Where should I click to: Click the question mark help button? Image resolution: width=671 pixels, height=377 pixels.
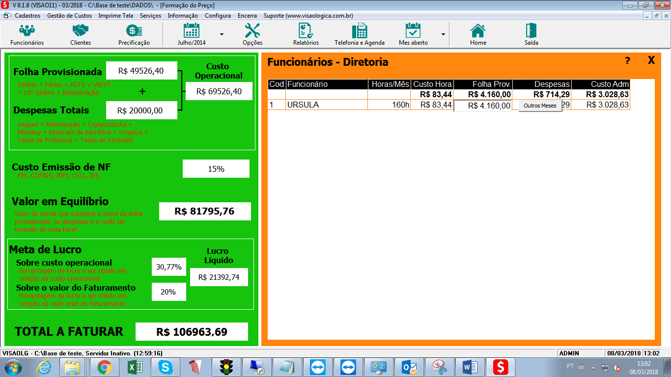[x=627, y=61]
